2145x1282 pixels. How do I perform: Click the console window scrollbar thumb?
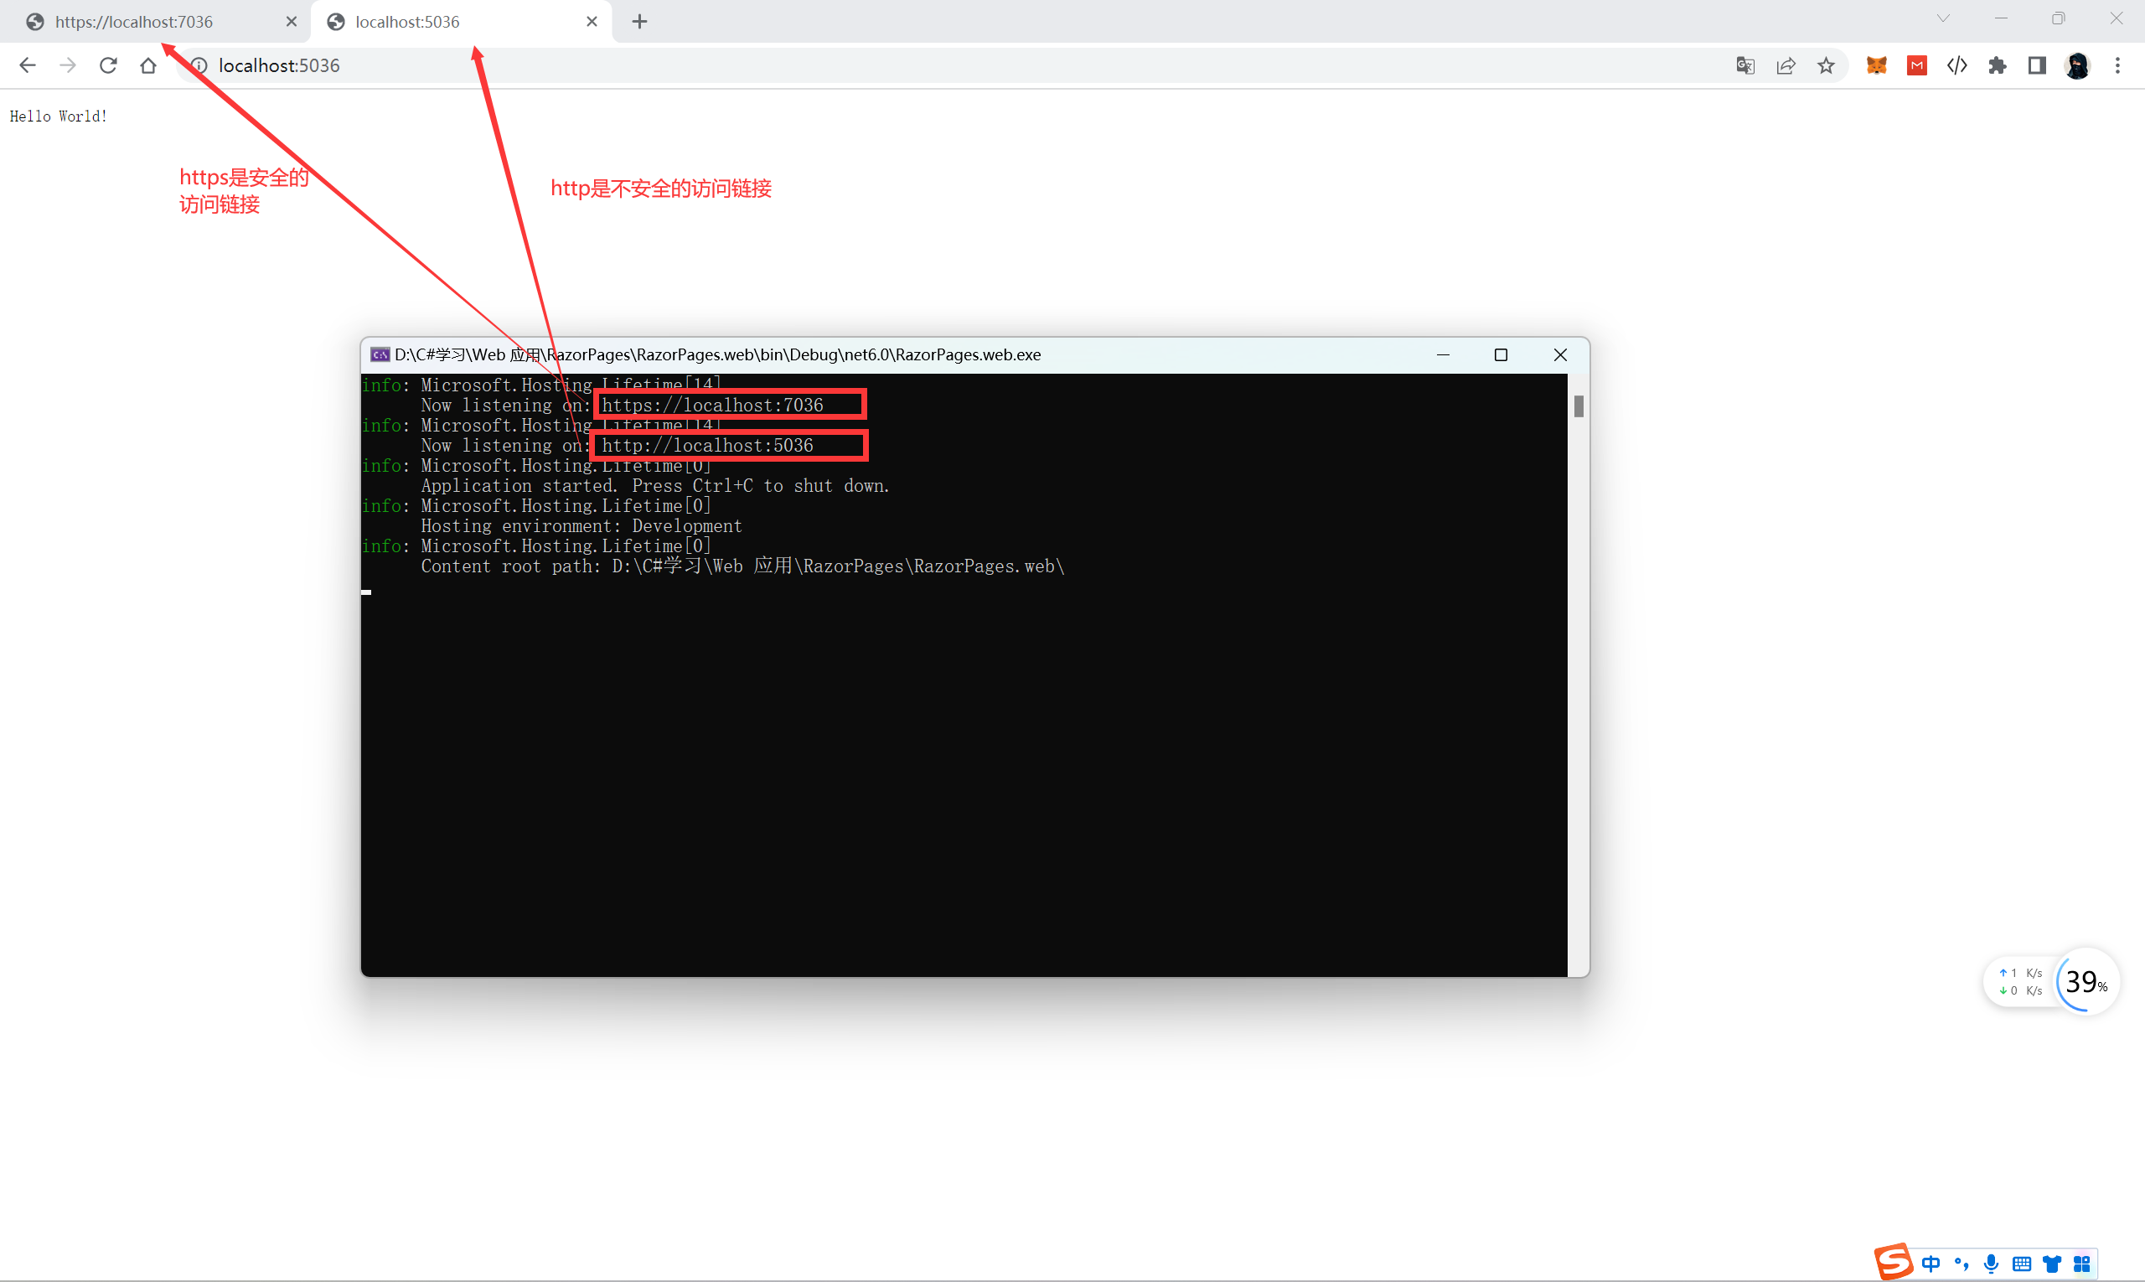click(1579, 406)
